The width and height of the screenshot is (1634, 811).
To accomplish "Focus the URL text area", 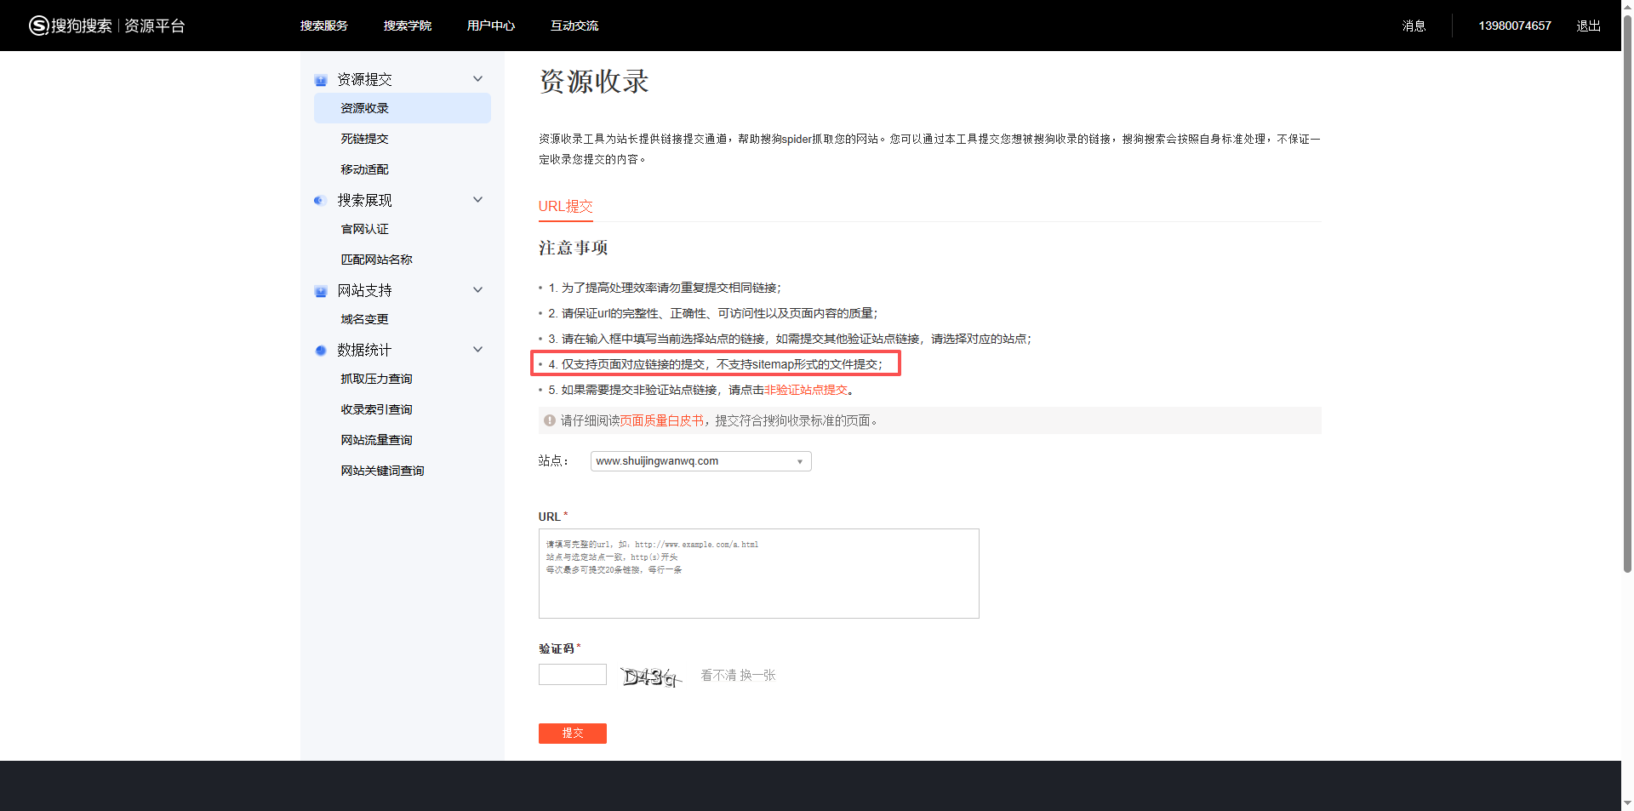I will (x=759, y=574).
